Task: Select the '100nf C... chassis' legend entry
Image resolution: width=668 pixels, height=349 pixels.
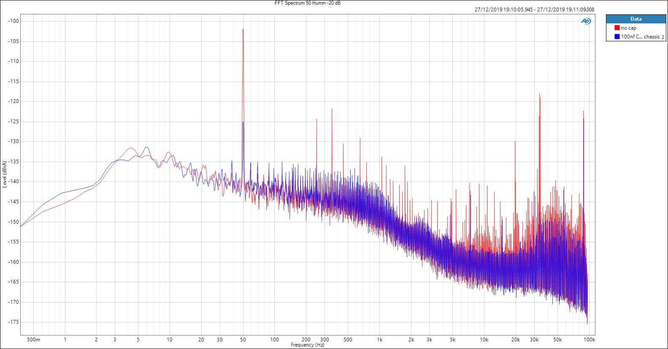Action: [x=640, y=37]
